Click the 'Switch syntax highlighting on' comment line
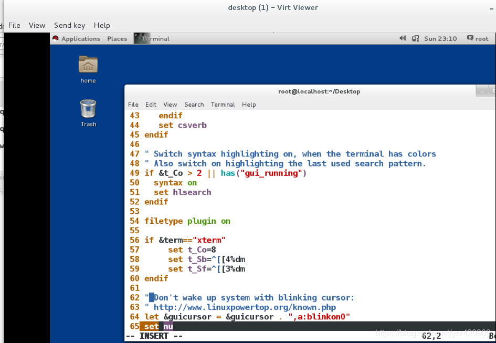This screenshot has height=343, width=496. click(290, 154)
